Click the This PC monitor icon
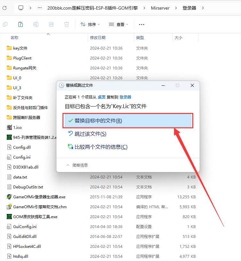The width and height of the screenshot is (241, 261). coord(21,8)
